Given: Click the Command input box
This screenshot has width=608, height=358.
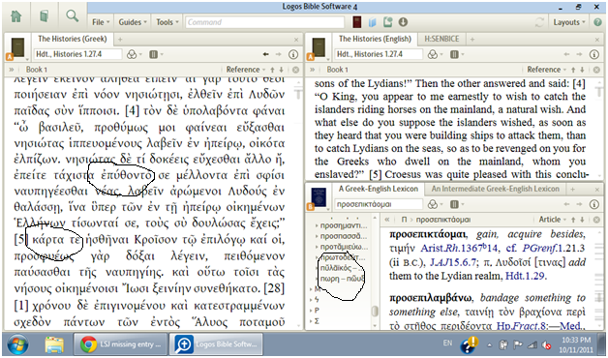Looking at the screenshot, I should point(264,22).
